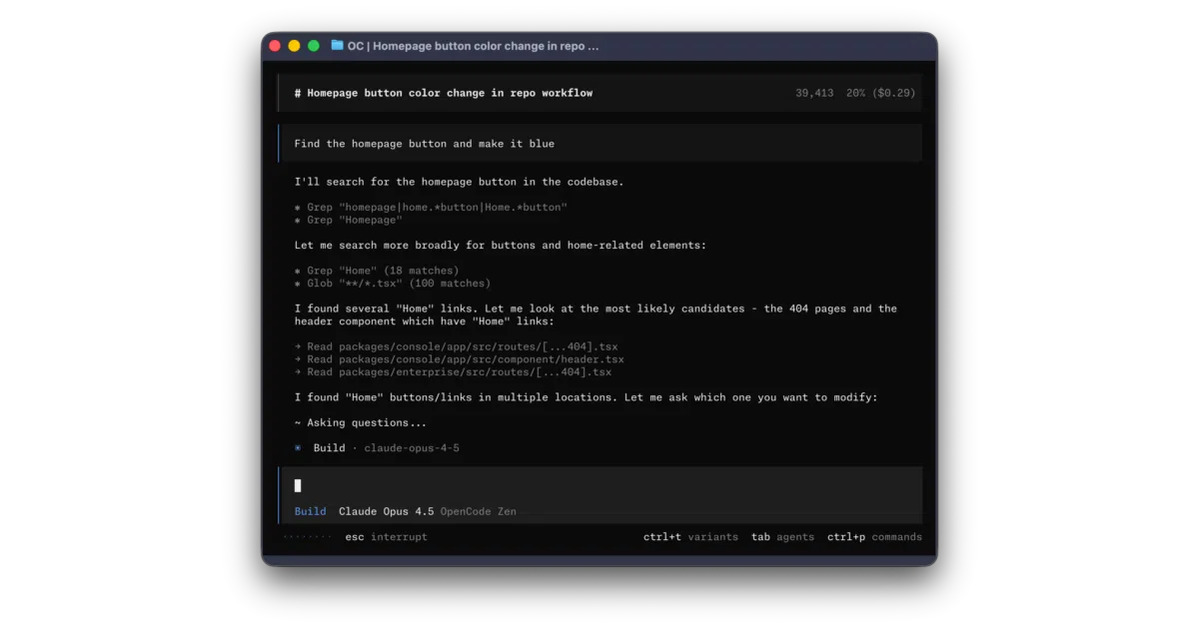
Task: Click the usage cost "20% ($0.29)"
Action: tap(880, 93)
